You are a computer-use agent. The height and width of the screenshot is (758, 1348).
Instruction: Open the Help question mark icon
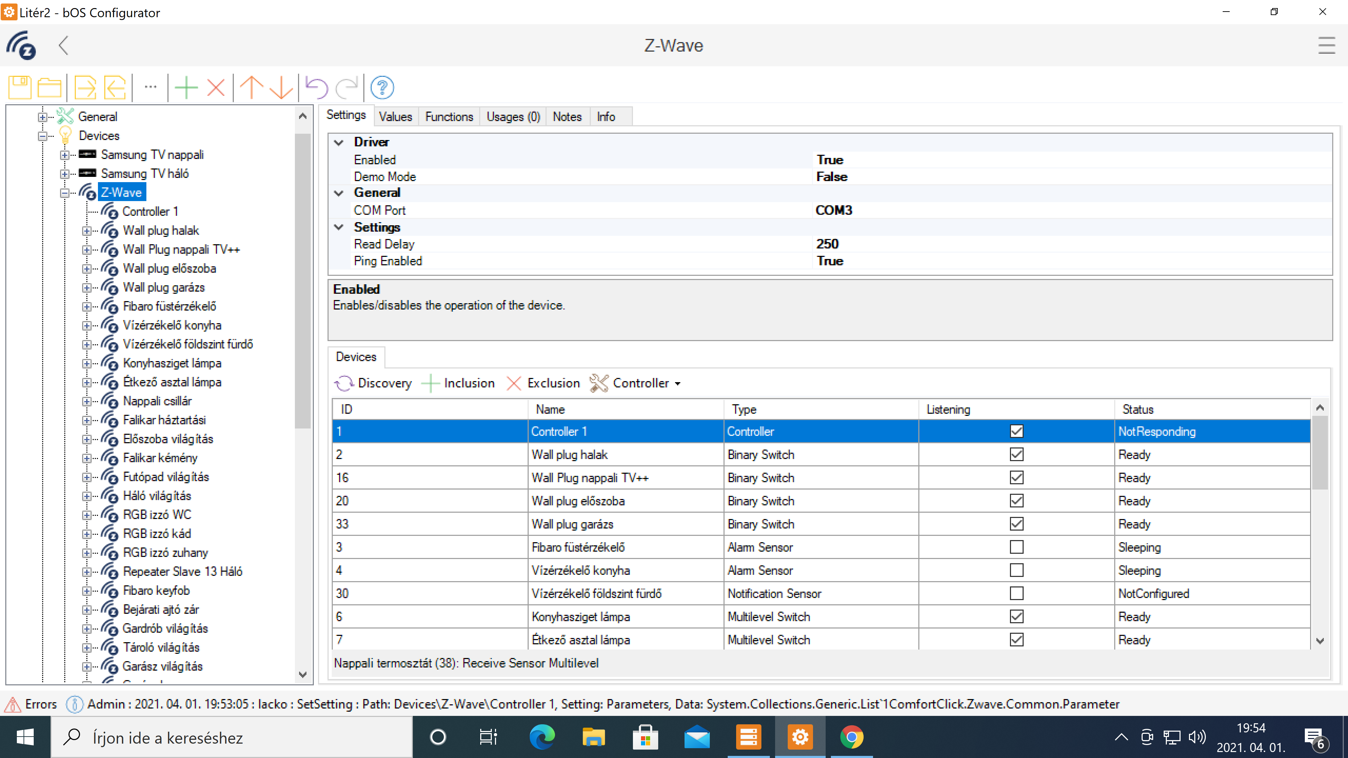[x=382, y=87]
